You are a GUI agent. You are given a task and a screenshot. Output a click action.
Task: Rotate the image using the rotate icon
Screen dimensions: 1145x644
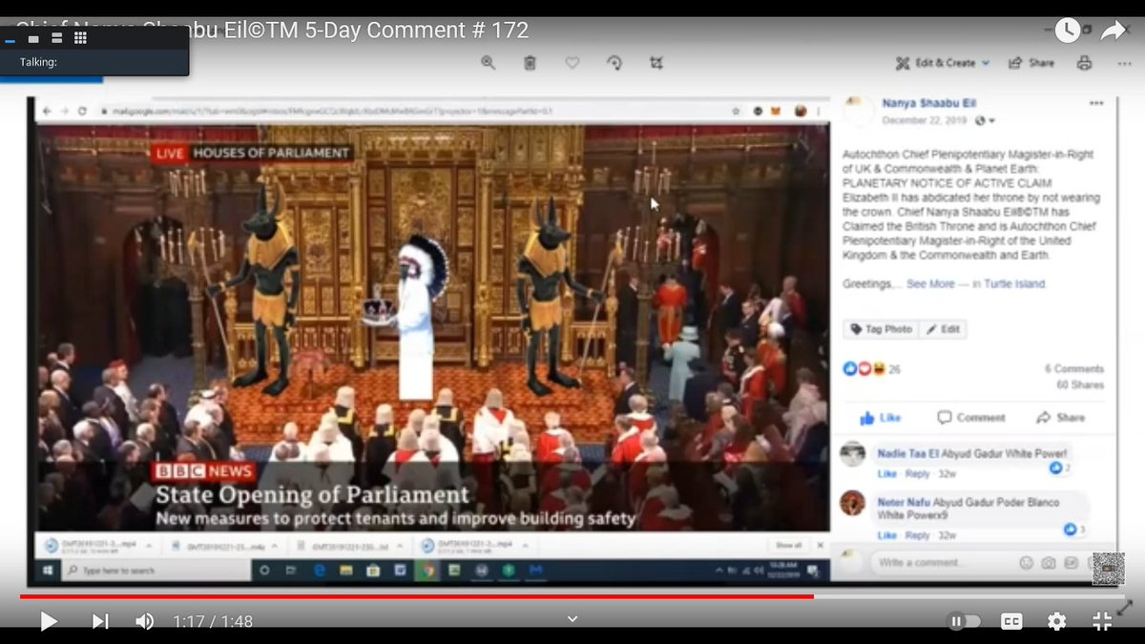tap(614, 62)
